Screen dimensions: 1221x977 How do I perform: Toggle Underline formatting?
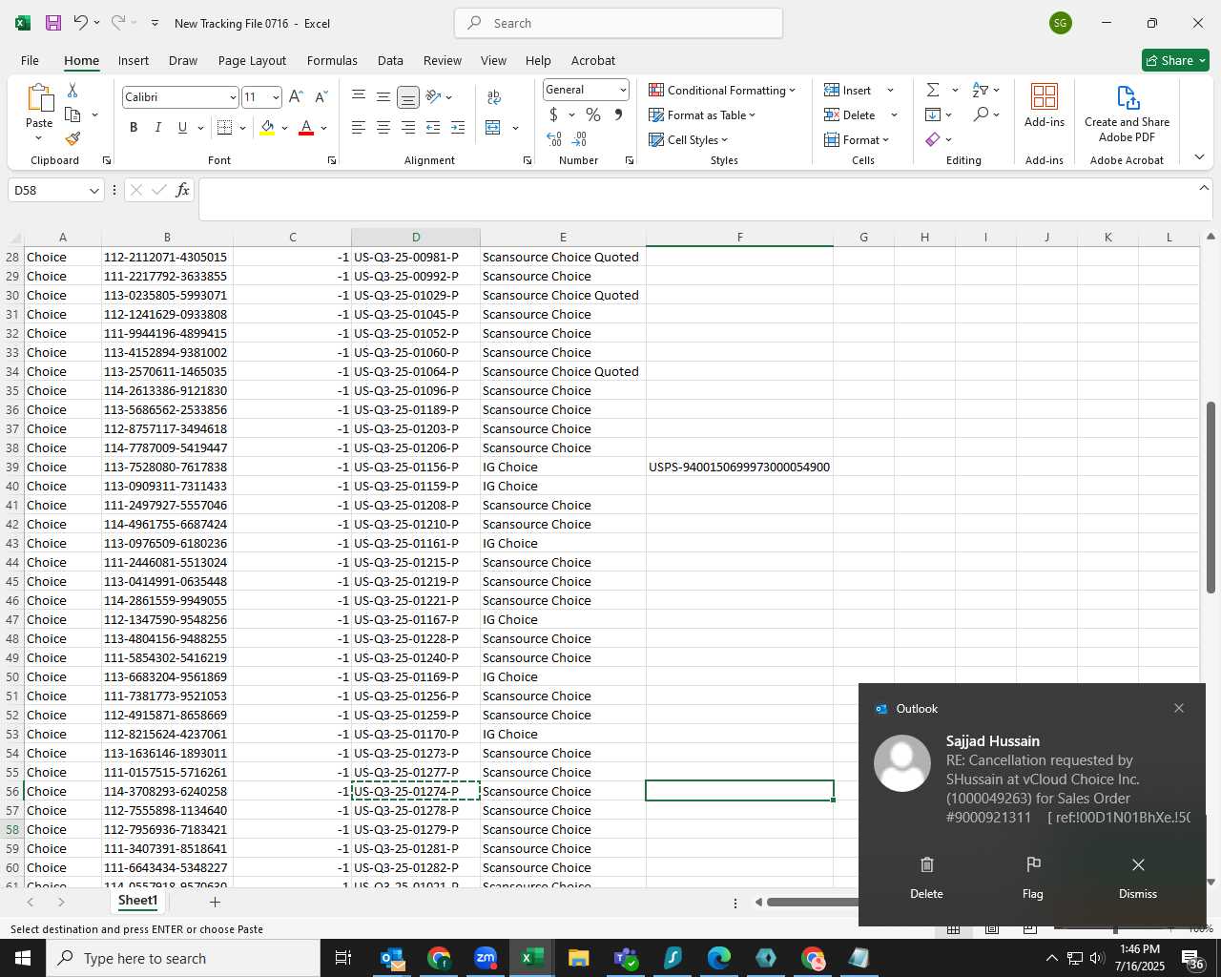[x=182, y=128]
